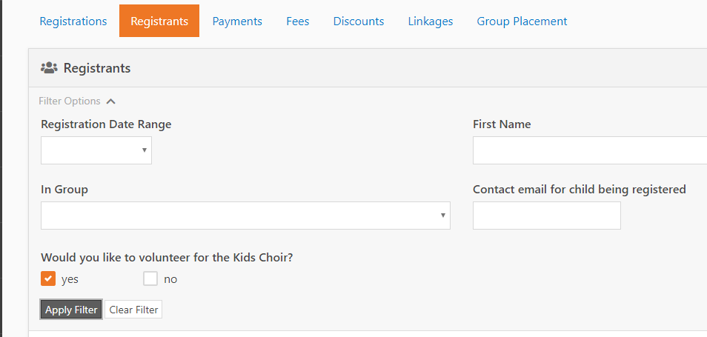Screen dimensions: 707x337
Task: Check the no checkbox for Kids Choir
Action: (150, 279)
